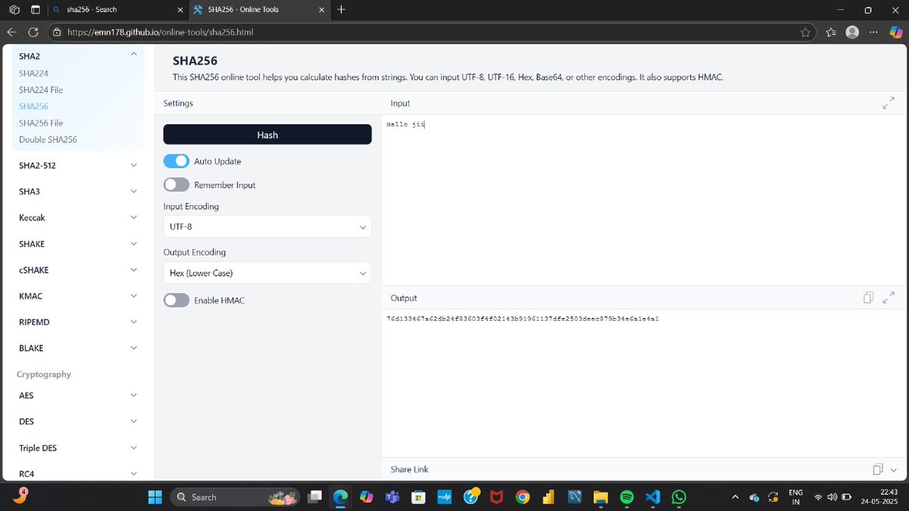Expand the Keccak sidebar section
The height and width of the screenshot is (511, 909).
click(x=134, y=217)
